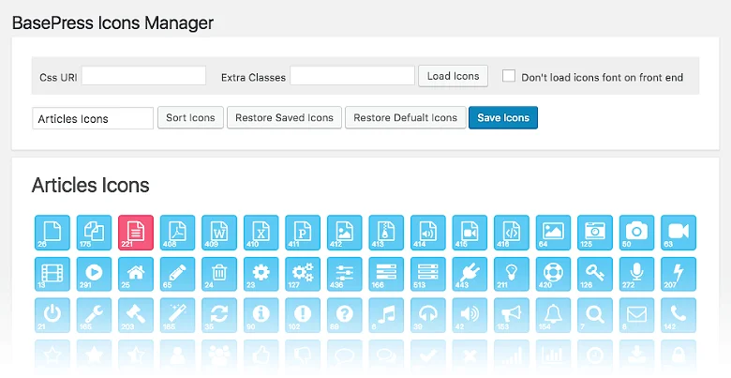Choose the browser window icon 125
The height and width of the screenshot is (378, 731).
coord(595,233)
